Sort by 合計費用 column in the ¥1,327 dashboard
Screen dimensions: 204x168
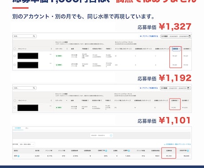coord(187,49)
